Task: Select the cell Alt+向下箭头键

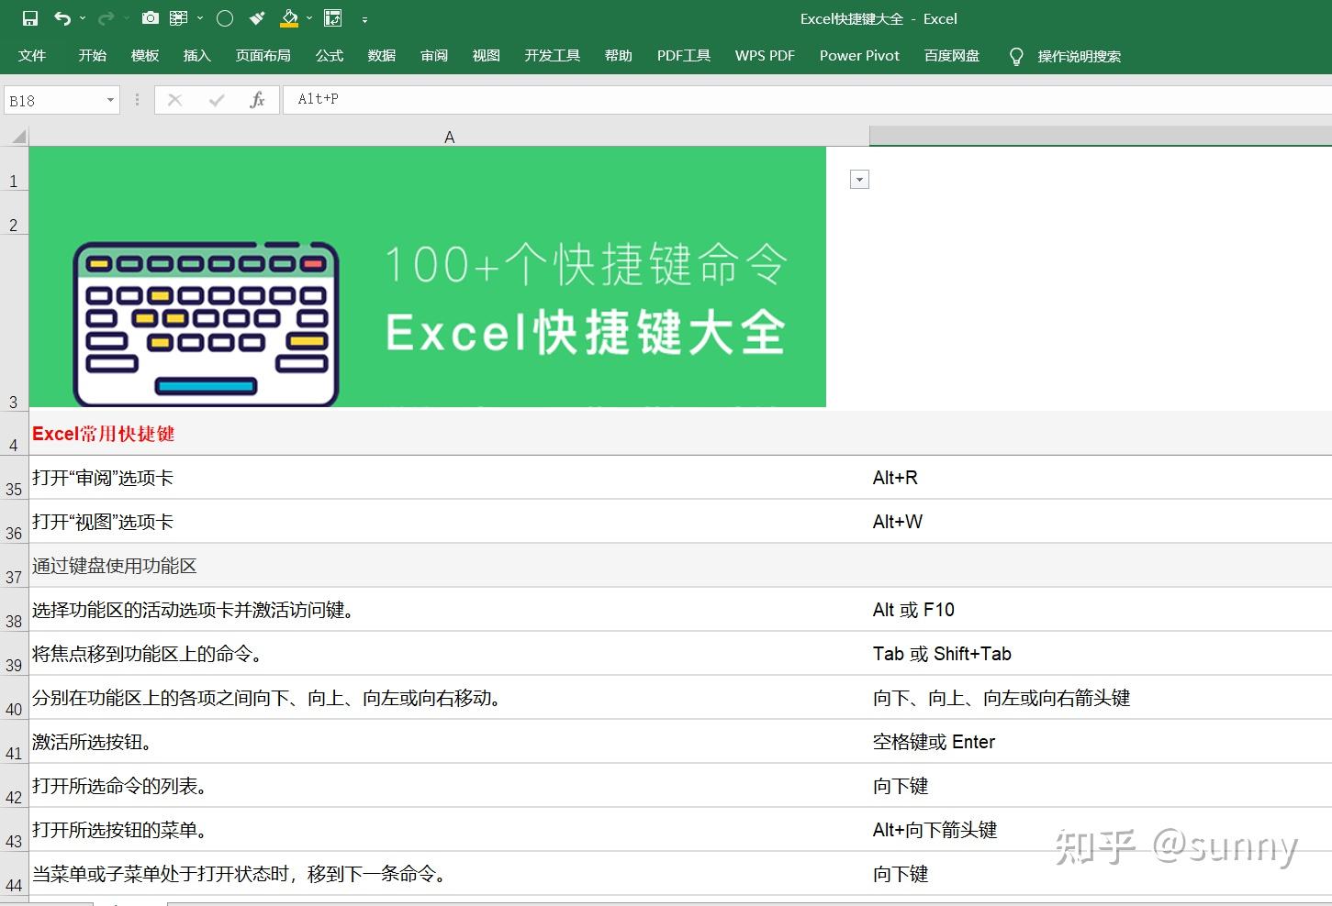Action: (1101, 830)
